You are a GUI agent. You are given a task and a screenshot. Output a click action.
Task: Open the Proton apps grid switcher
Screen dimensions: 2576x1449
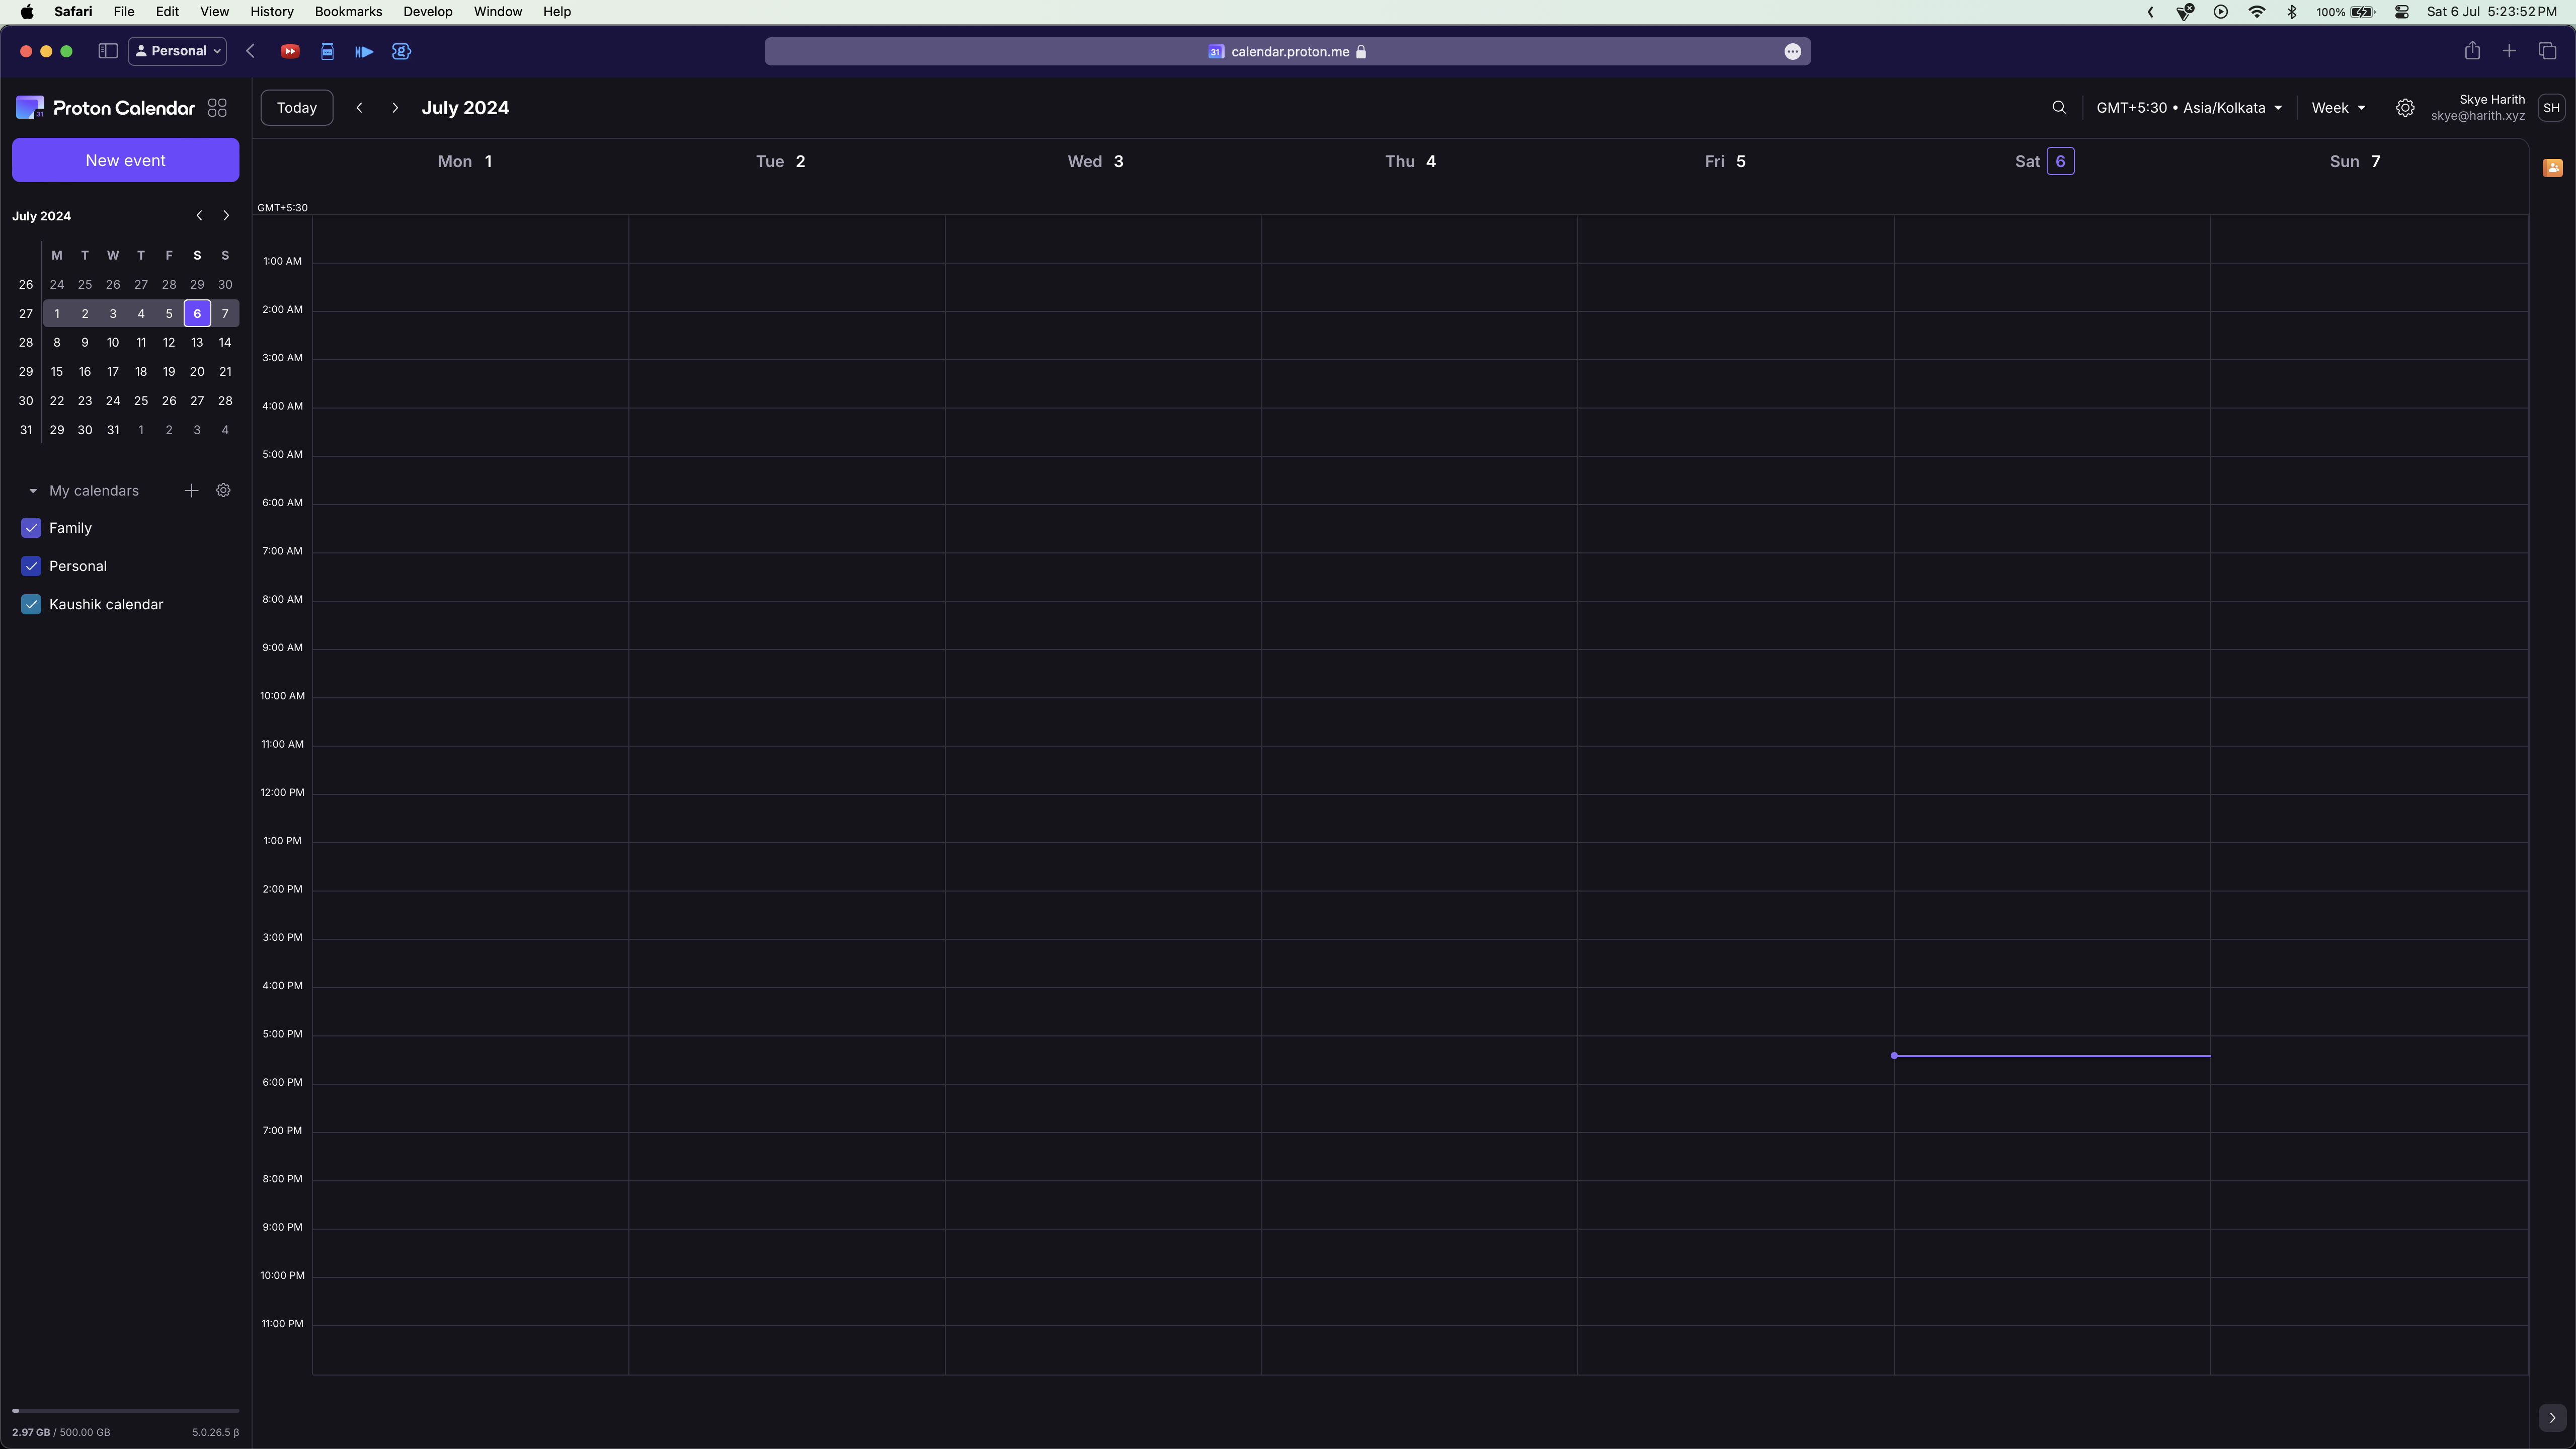(x=217, y=108)
